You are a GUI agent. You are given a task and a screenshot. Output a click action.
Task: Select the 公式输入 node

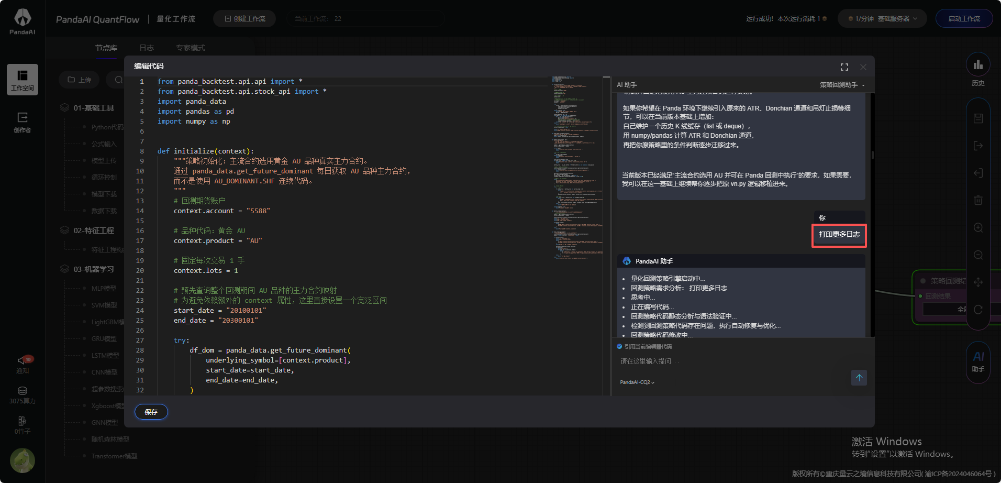[x=104, y=144]
